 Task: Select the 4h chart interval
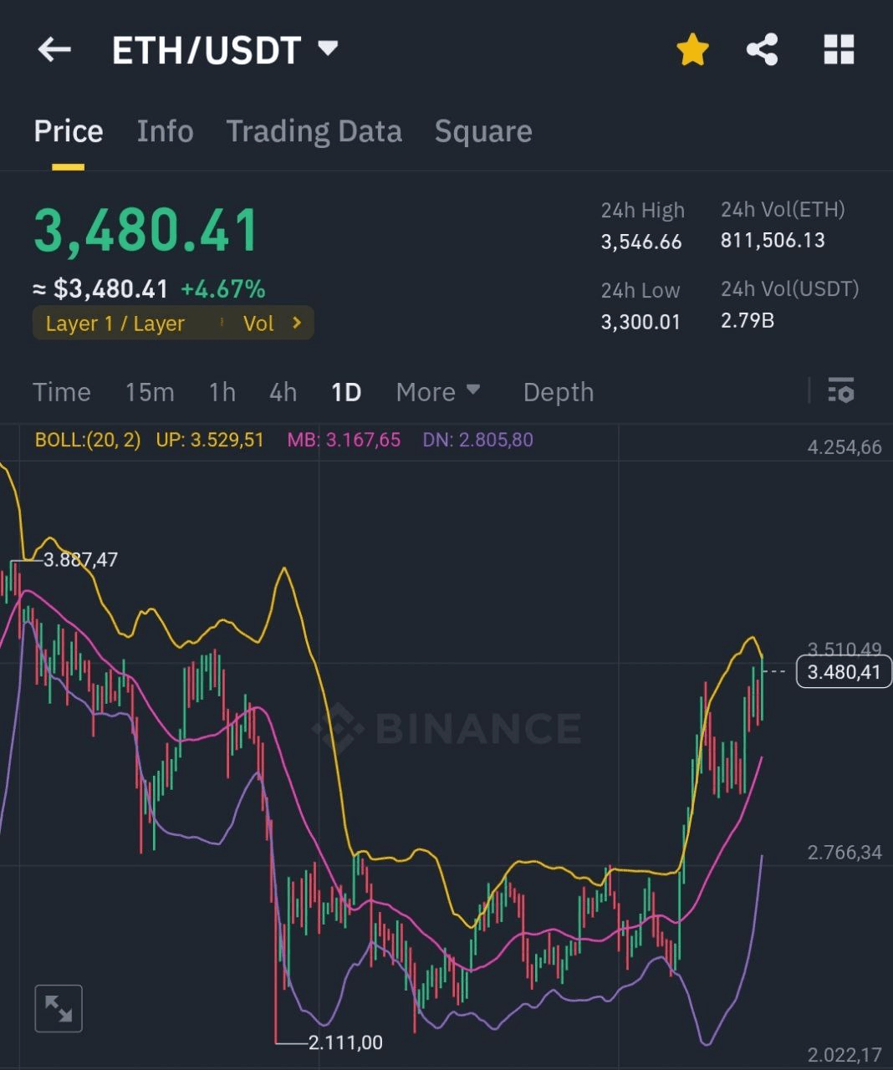point(283,391)
